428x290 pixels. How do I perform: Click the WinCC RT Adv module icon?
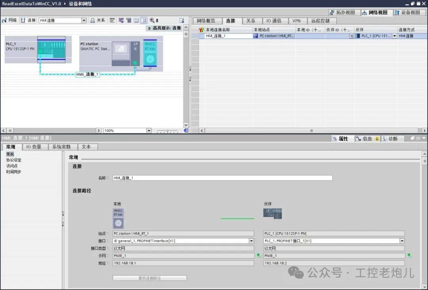click(x=150, y=53)
